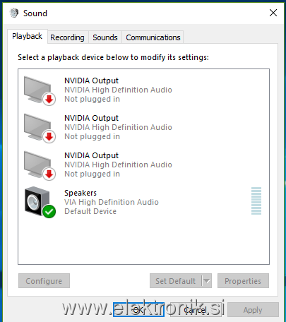Screen dimensions: 286x322
Task: Open the Sounds tab
Action: click(105, 37)
